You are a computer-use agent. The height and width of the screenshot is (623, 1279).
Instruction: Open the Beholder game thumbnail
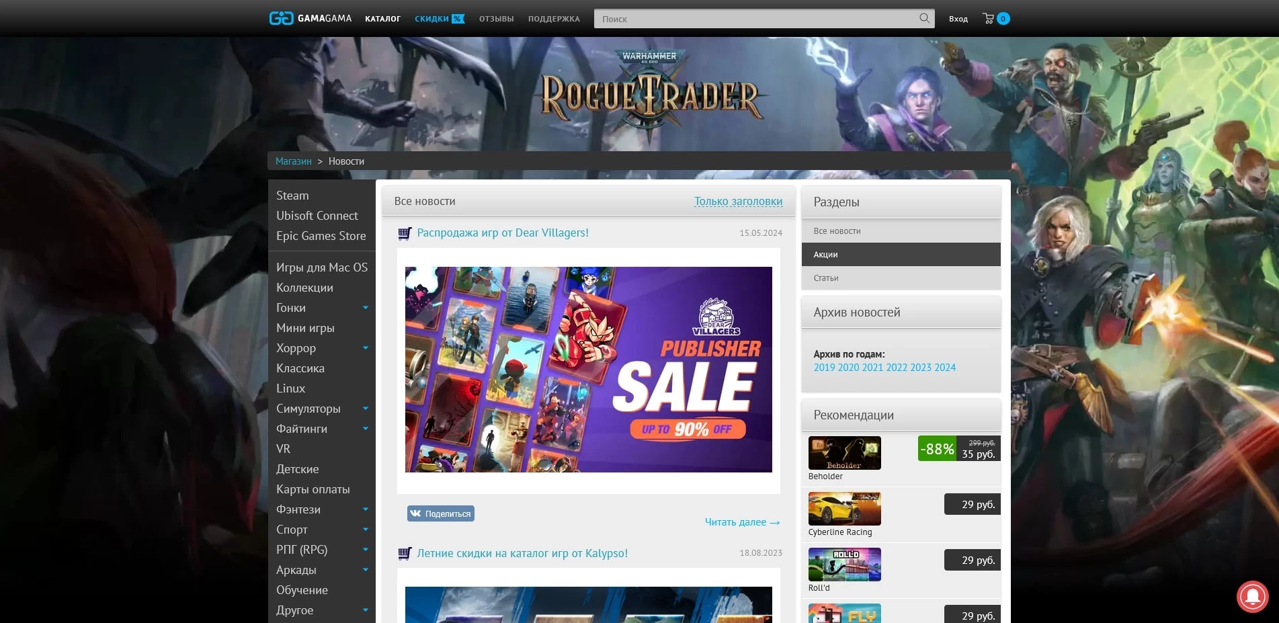[x=844, y=453]
